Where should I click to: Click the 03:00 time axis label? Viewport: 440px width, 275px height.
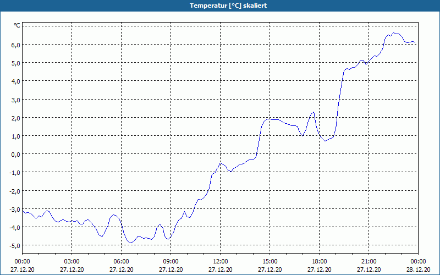72,262
